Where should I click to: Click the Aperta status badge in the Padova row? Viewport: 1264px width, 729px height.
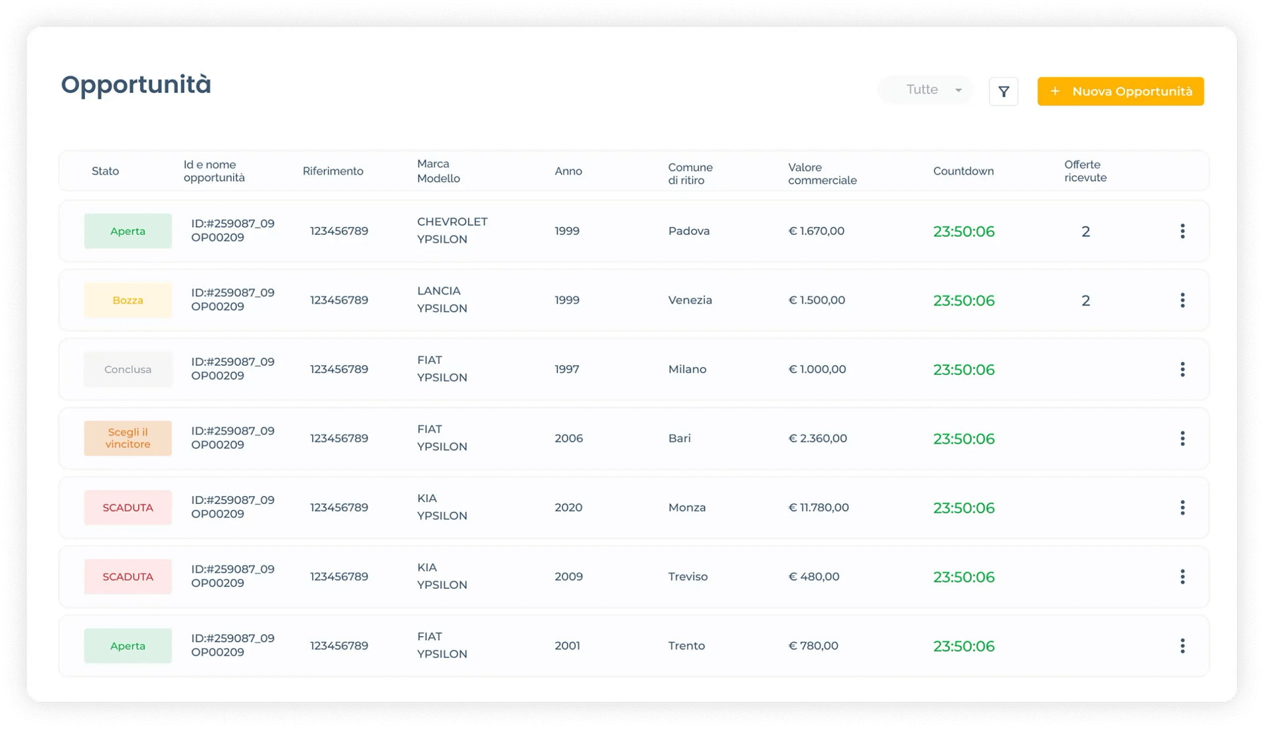[x=128, y=231]
